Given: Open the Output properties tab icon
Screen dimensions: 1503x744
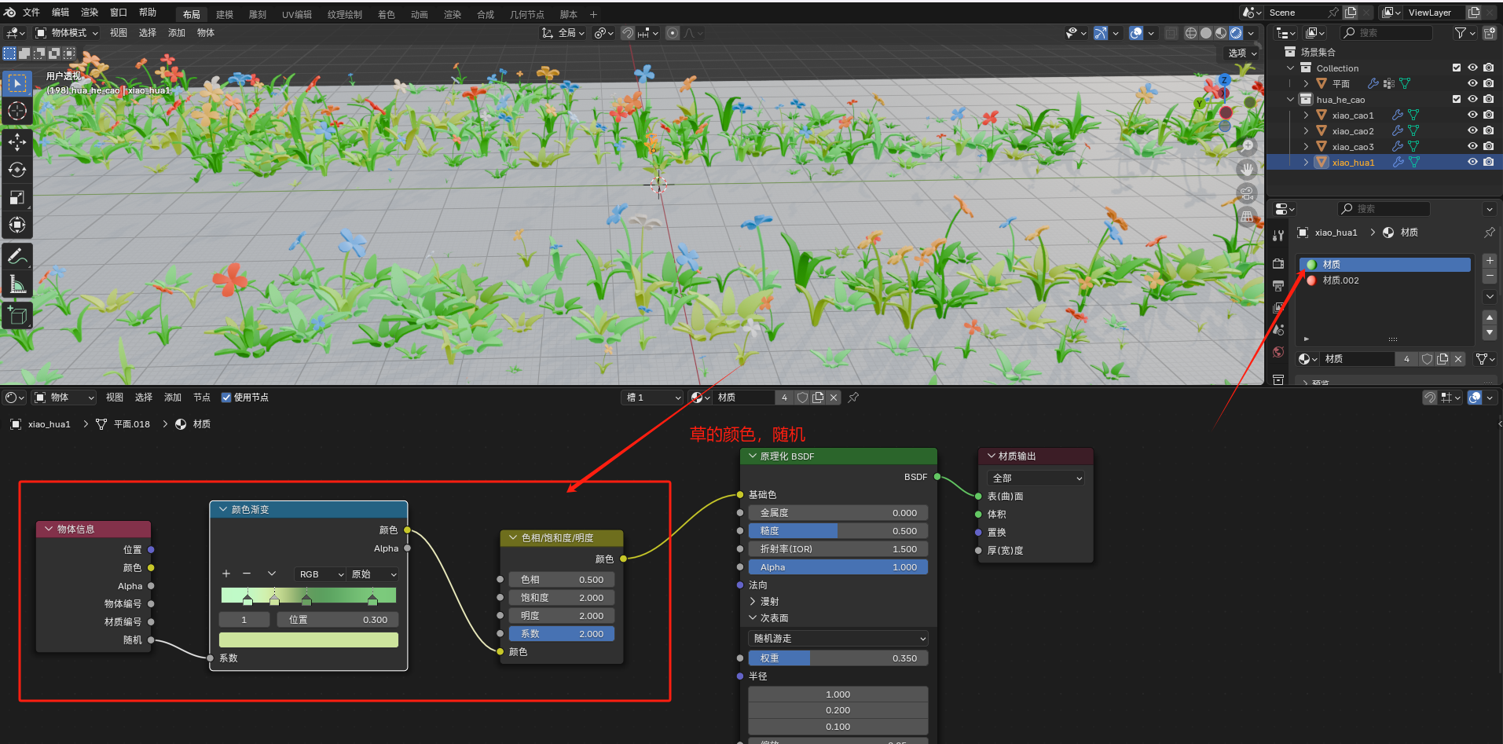Looking at the screenshot, I should (x=1278, y=286).
